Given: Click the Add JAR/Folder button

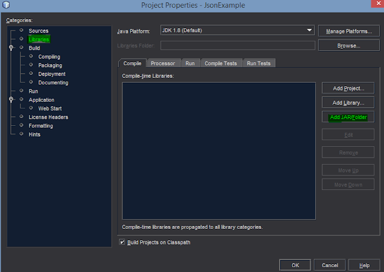Looking at the screenshot, I should (348, 117).
